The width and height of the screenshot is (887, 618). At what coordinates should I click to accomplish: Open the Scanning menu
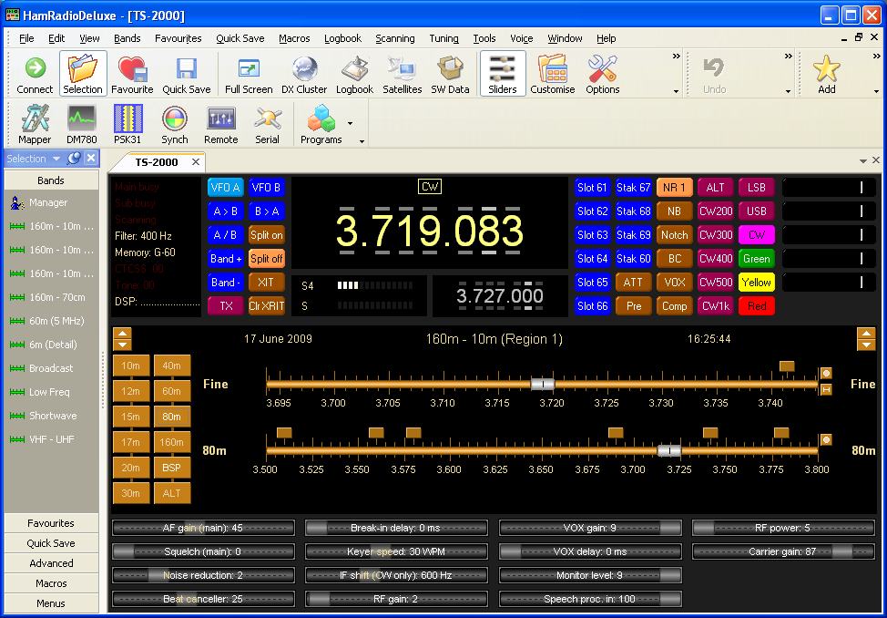click(394, 38)
